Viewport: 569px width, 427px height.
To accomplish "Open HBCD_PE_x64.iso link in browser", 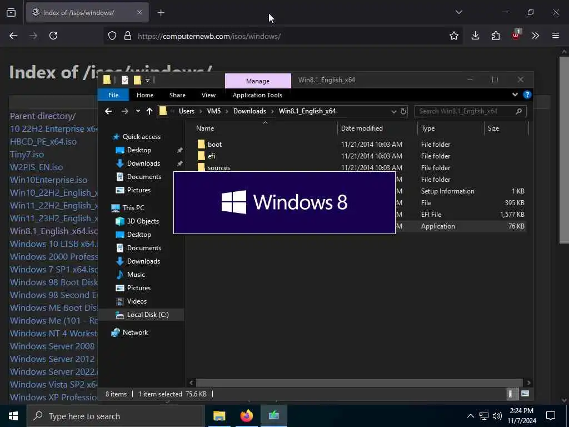I will click(x=43, y=142).
